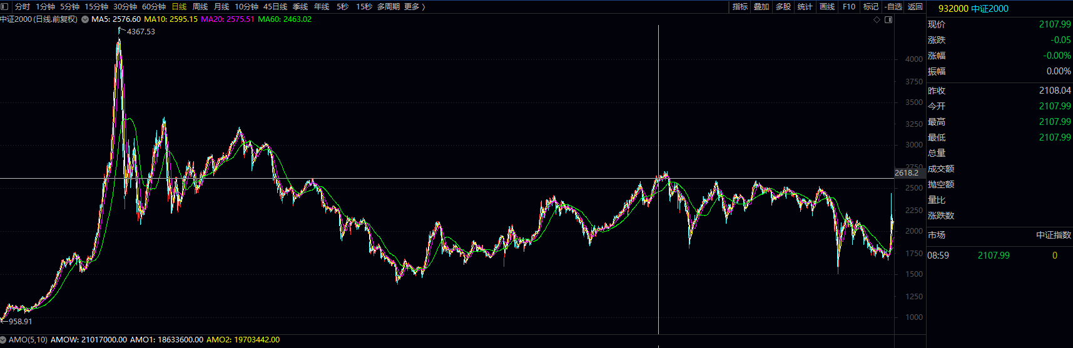Click the 1000 price axis label
The width and height of the screenshot is (1073, 348).
pos(914,317)
